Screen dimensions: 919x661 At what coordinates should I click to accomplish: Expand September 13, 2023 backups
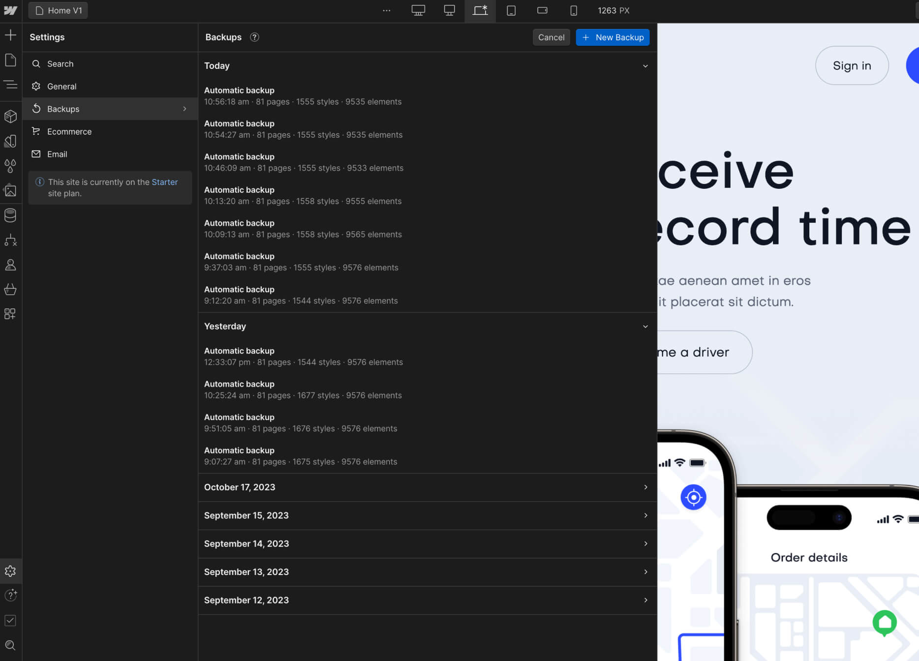point(427,572)
